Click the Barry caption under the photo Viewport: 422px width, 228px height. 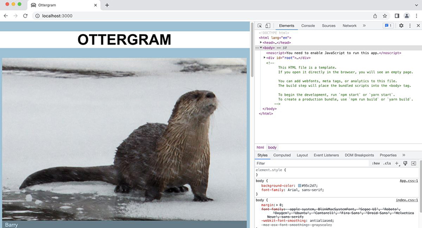point(11,225)
